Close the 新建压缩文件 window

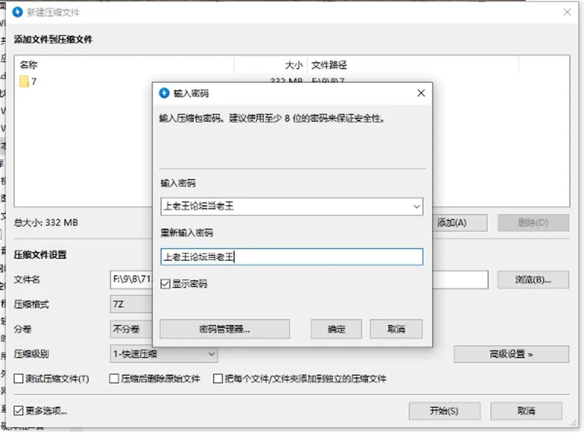[x=567, y=12]
